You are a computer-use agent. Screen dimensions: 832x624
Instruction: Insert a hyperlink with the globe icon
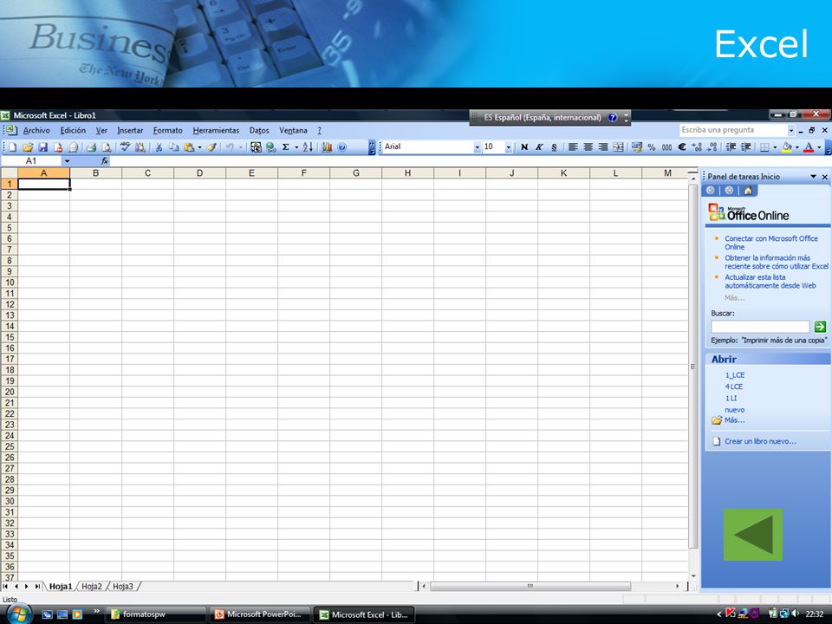[270, 147]
